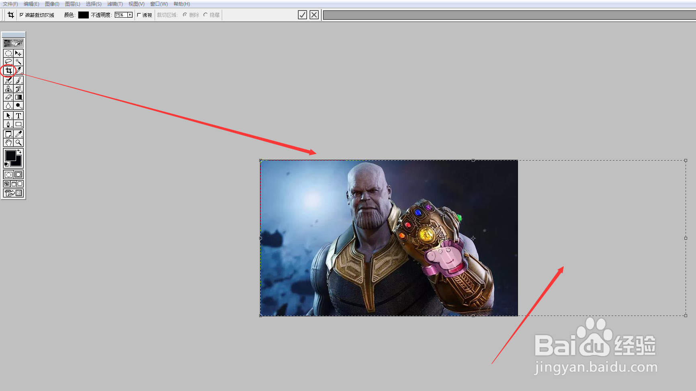This screenshot has height=391, width=696.
Task: Select the 删除 radio option
Action: pyautogui.click(x=185, y=15)
